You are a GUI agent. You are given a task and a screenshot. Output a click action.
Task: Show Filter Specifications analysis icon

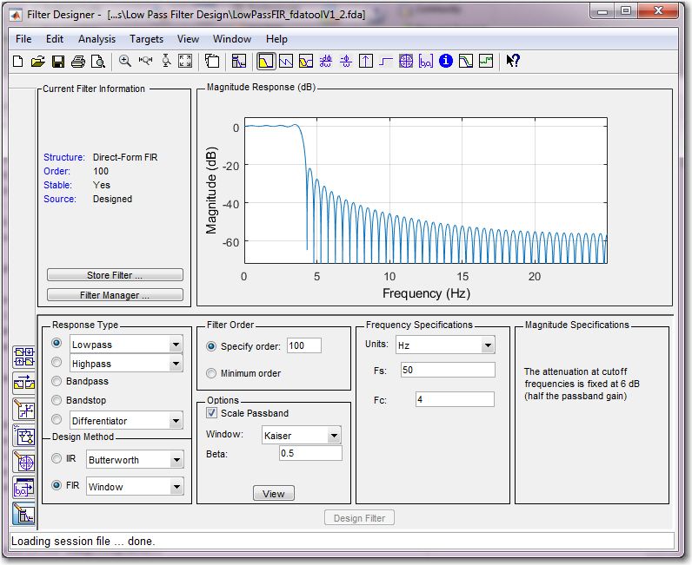[x=239, y=61]
